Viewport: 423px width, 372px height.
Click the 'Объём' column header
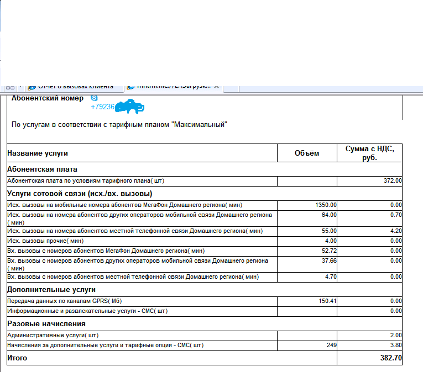click(306, 153)
